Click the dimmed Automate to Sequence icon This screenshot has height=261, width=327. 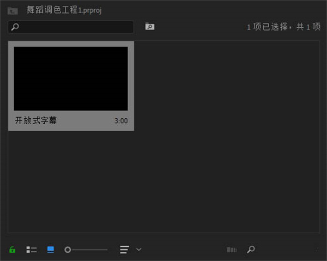(x=232, y=250)
